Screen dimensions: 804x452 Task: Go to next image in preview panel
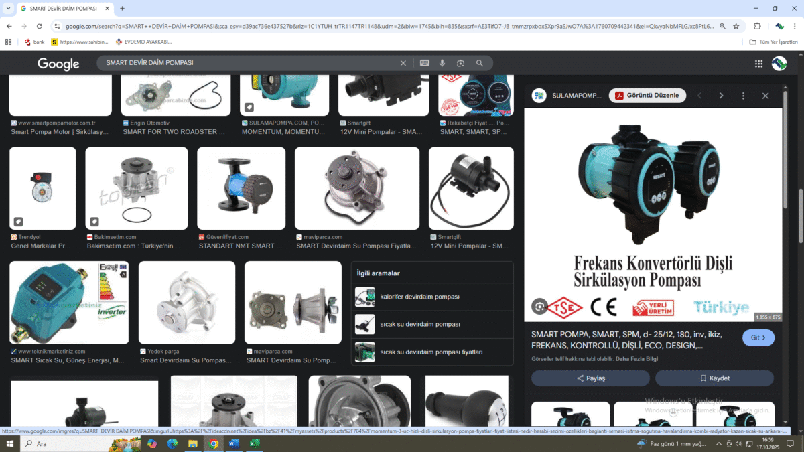(721, 96)
